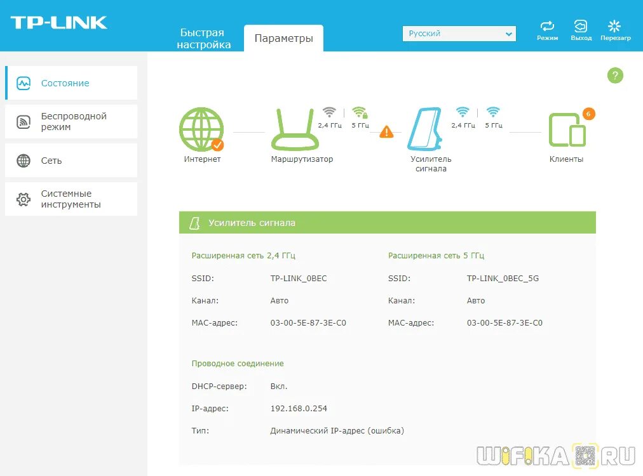The image size is (643, 476).
Task: Click the Выход logout icon
Action: 581,26
